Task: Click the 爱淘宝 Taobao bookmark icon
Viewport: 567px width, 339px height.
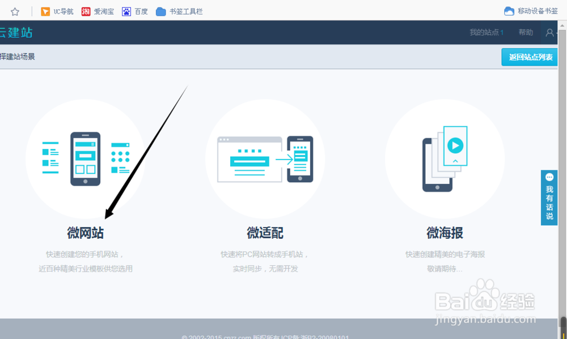Action: (87, 11)
